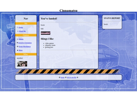Click the MadeInV badge image

[x=45, y=33]
